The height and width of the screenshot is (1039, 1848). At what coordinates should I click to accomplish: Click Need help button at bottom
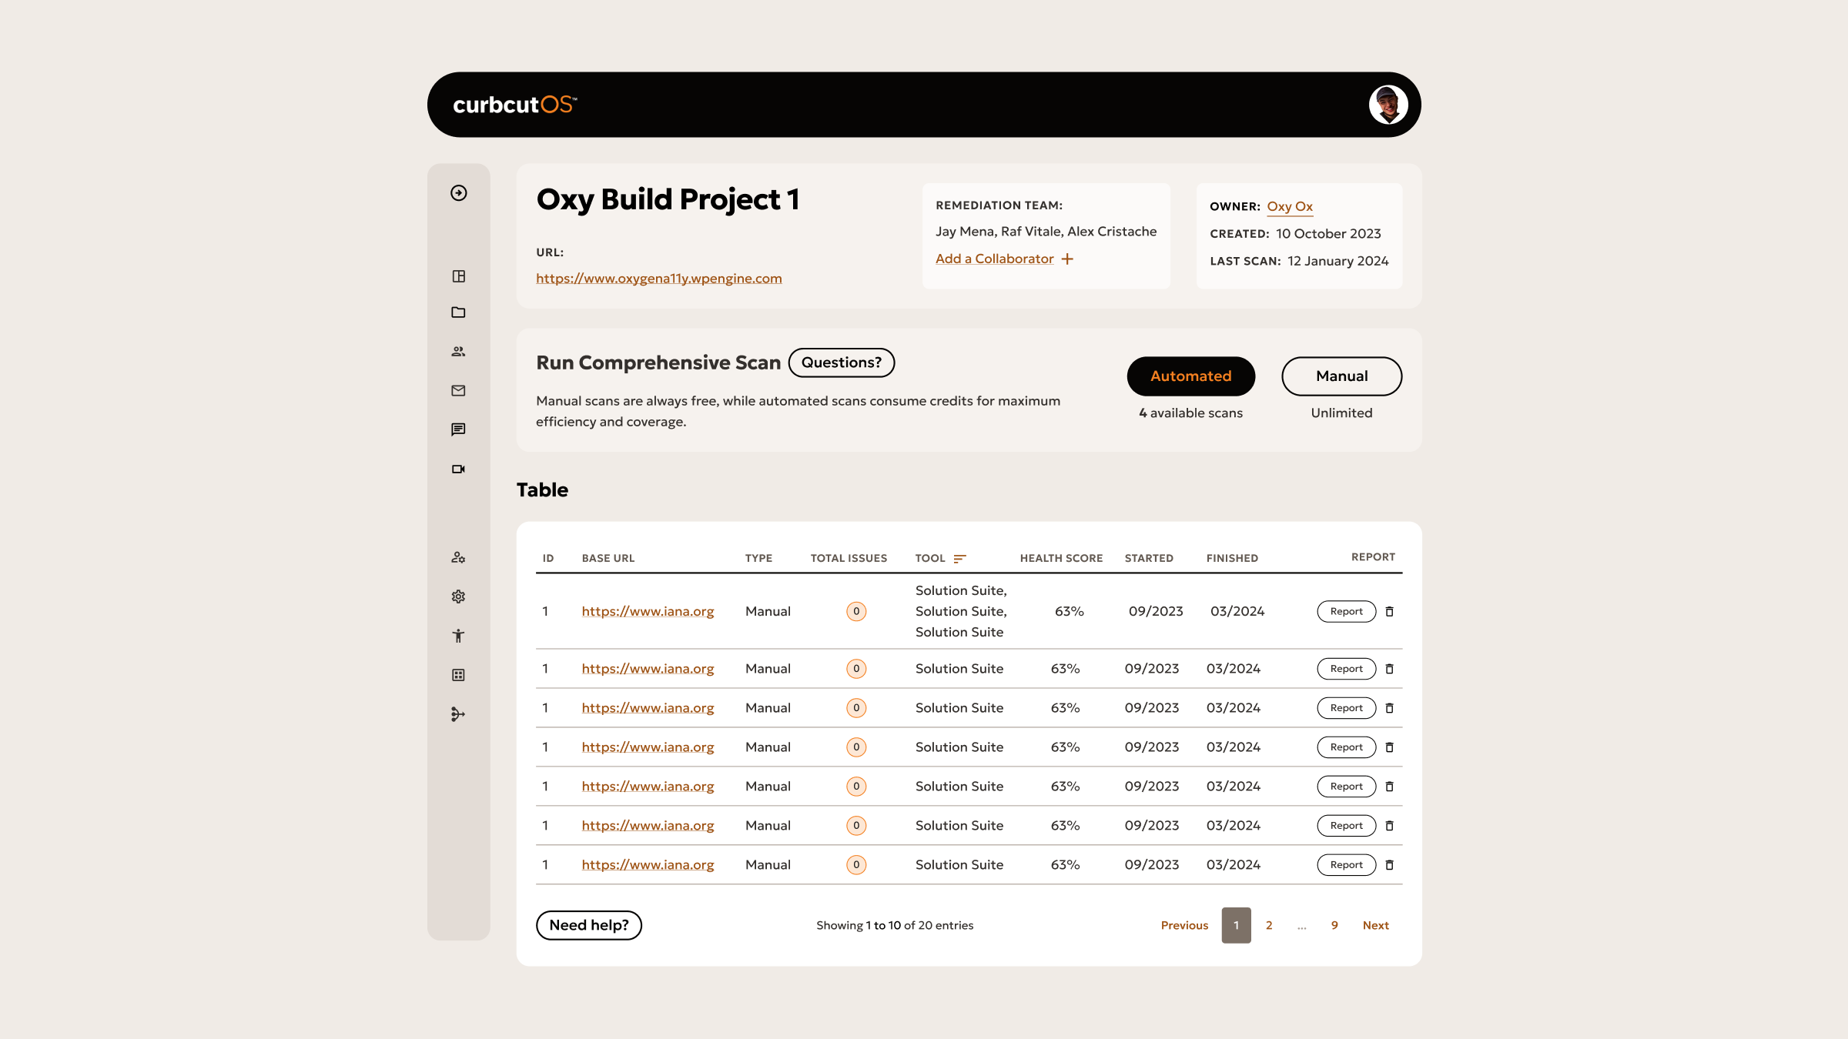pos(588,925)
